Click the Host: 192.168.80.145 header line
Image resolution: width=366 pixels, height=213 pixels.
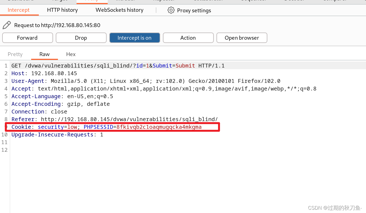pos(44,73)
